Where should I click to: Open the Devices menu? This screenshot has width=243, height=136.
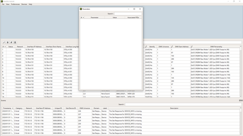(x=24, y=4)
